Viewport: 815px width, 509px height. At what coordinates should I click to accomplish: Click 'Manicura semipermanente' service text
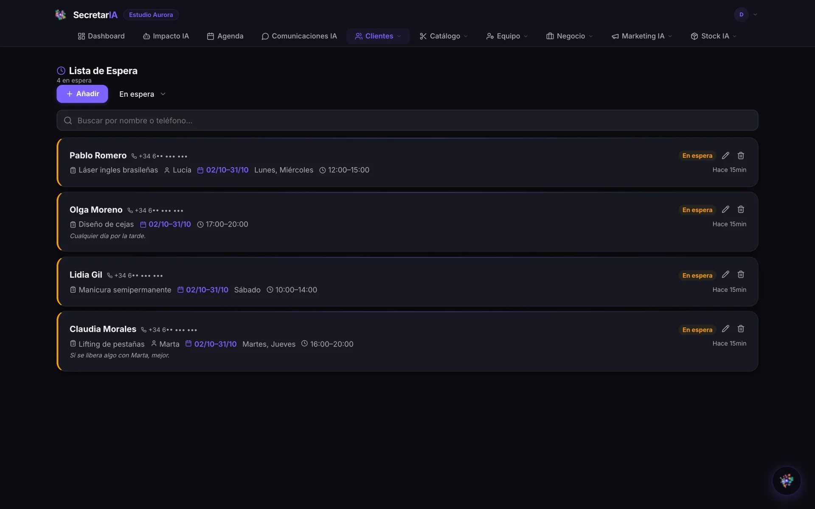click(x=125, y=290)
